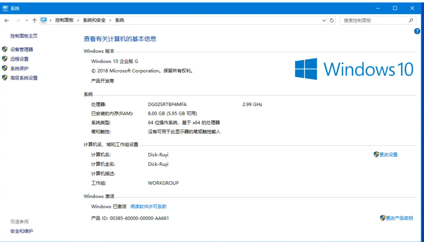Open 设备管理器 from the left sidebar
This screenshot has height=242, width=424.
[x=21, y=49]
